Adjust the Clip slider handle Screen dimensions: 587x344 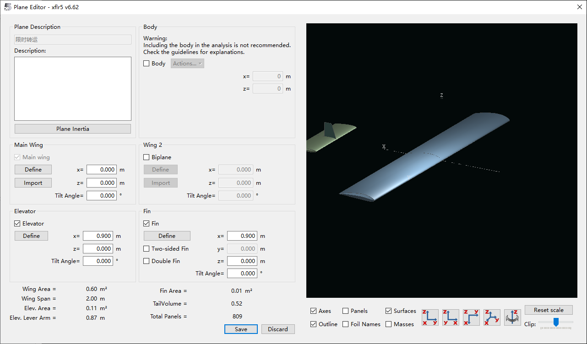[x=556, y=322]
